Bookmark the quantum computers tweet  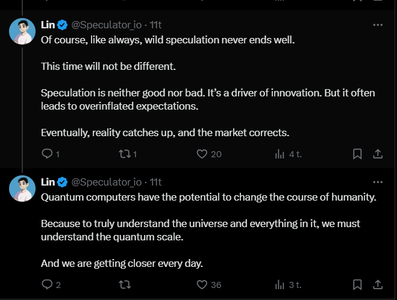pos(357,284)
